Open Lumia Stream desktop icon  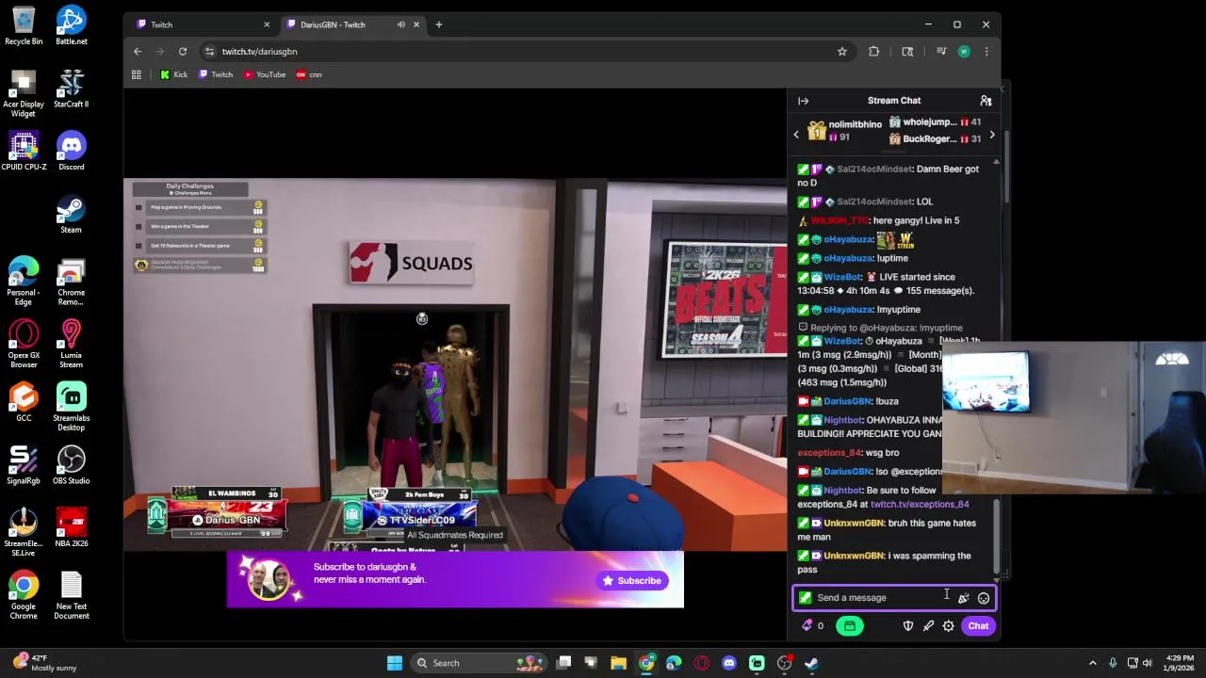71,344
